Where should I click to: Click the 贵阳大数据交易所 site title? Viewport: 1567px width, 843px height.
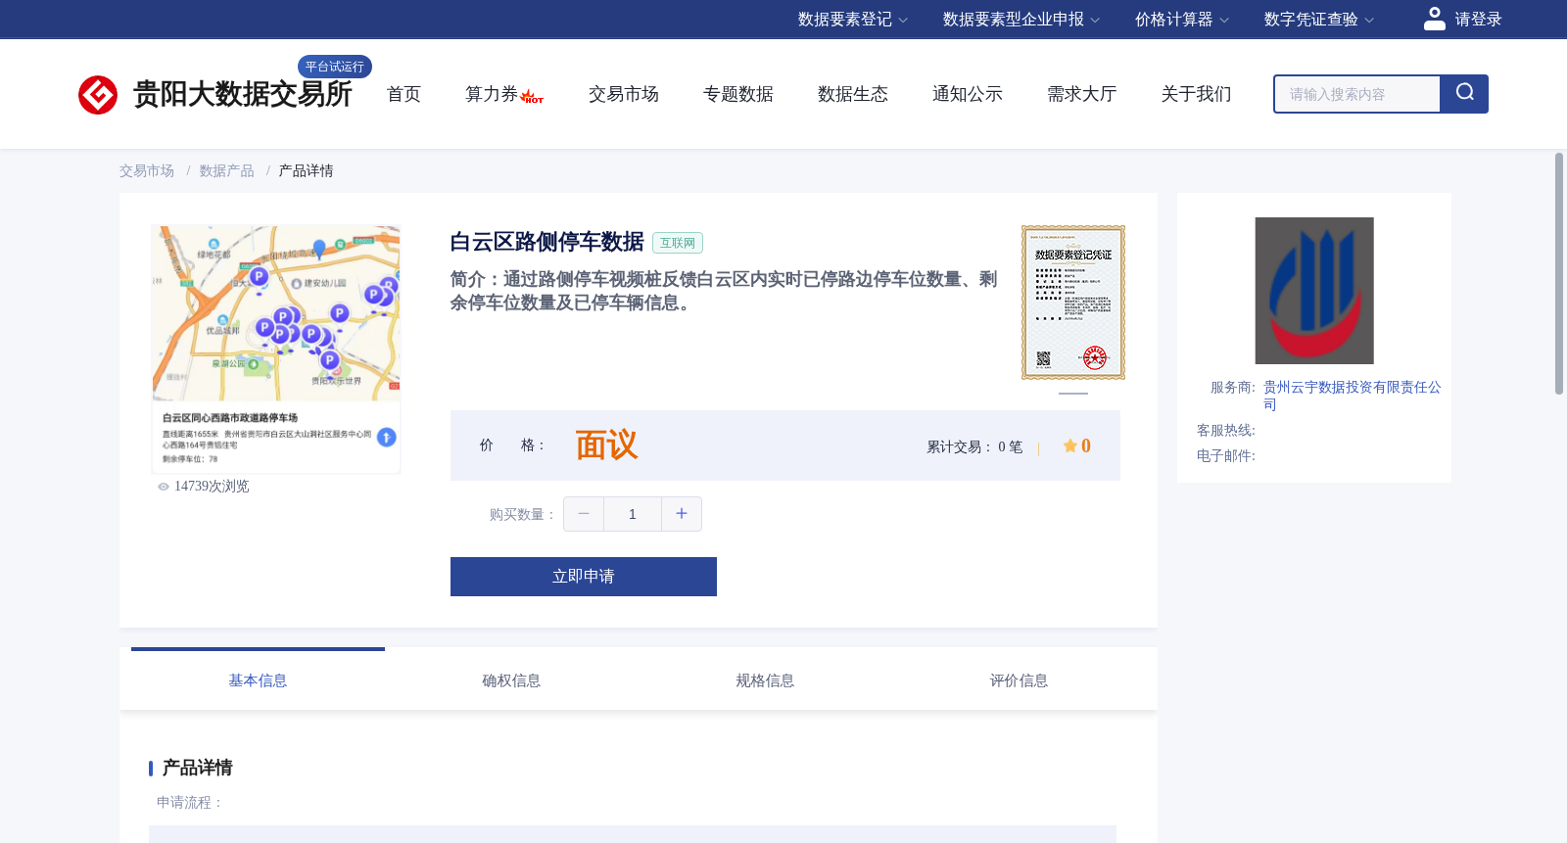[242, 94]
